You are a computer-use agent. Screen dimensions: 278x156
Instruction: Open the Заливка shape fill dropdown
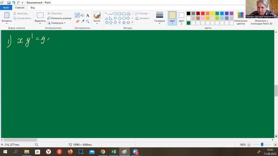[143, 18]
